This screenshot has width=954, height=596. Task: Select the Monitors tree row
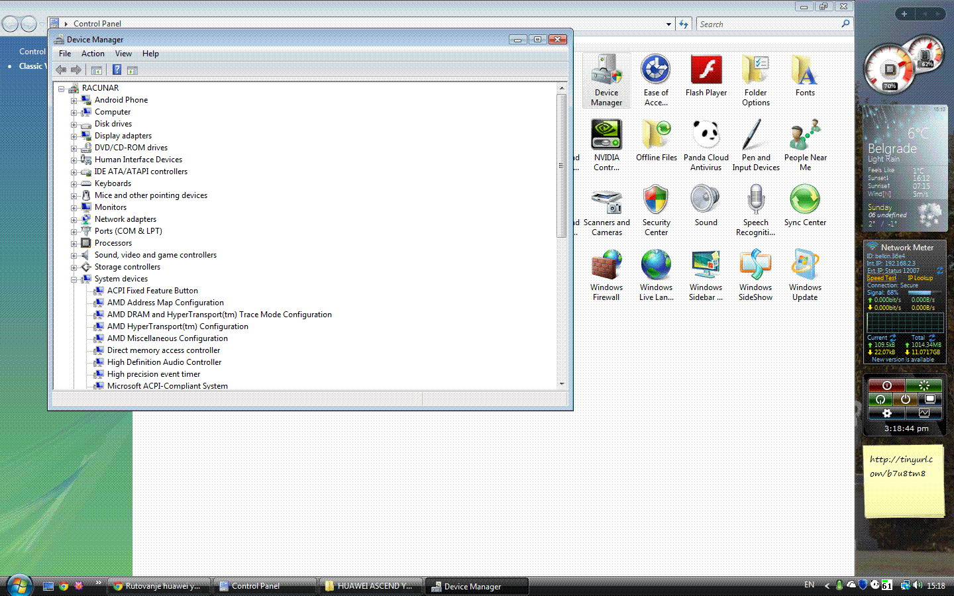pos(111,208)
